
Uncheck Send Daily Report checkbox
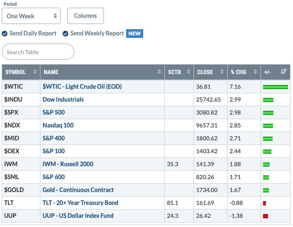pos(5,34)
